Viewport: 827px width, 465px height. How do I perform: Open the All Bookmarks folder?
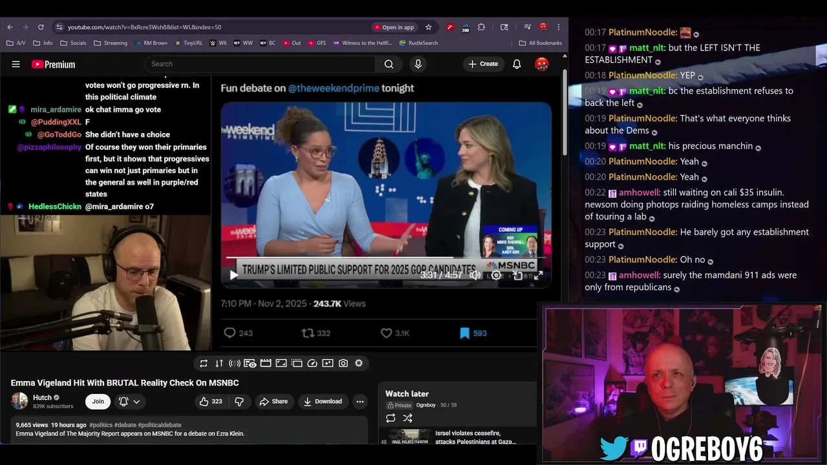[x=541, y=43]
